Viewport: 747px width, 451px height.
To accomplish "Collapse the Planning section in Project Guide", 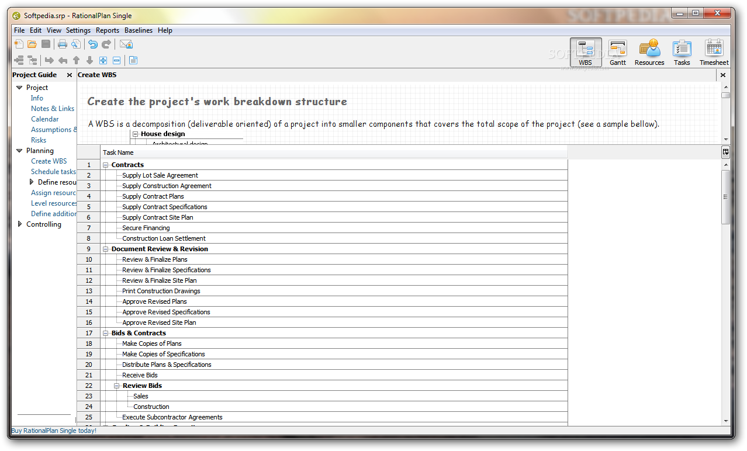I will pyautogui.click(x=19, y=151).
